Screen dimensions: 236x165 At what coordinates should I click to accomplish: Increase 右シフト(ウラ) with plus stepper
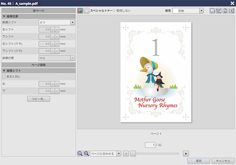[x=57, y=44]
